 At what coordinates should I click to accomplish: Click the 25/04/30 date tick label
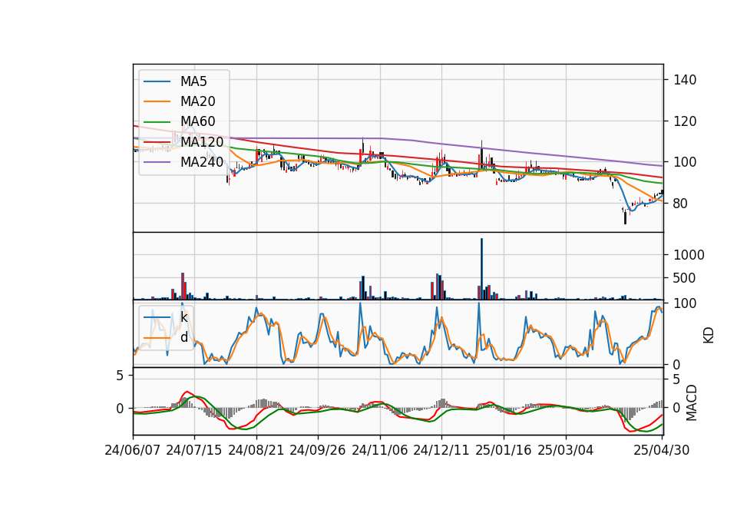(x=662, y=451)
